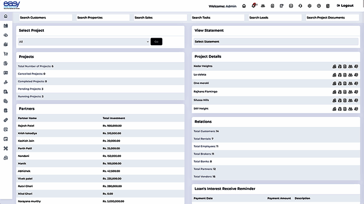
Task: Click the coins icon in left sidebar
Action: tap(6, 101)
